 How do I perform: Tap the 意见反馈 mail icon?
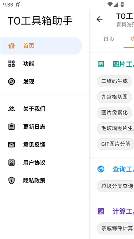point(11,145)
